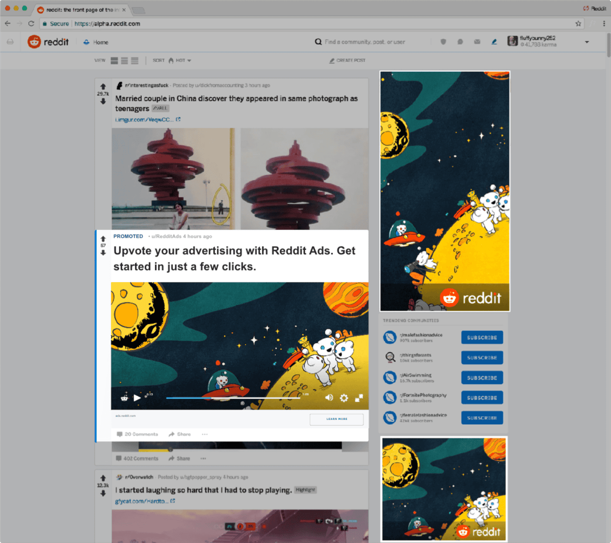Select the compact view layout icon
The image size is (611, 543).
pos(135,61)
